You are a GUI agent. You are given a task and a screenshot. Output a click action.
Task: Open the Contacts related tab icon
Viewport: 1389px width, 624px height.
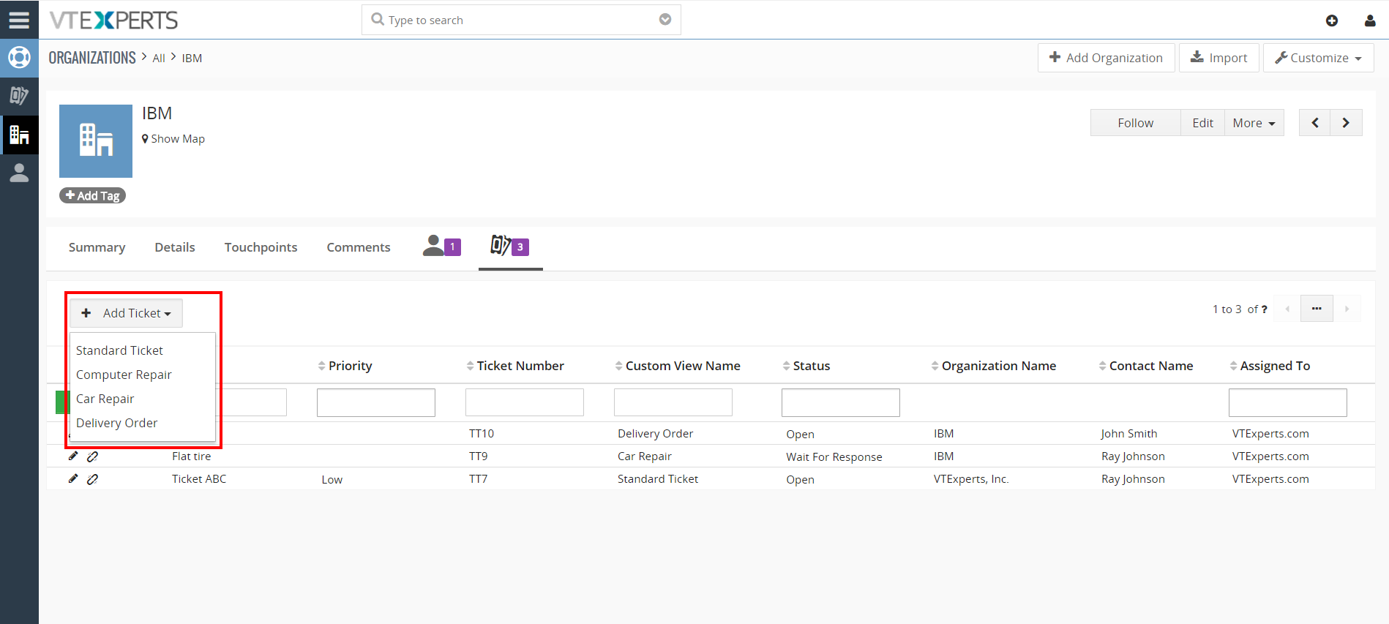(x=441, y=247)
